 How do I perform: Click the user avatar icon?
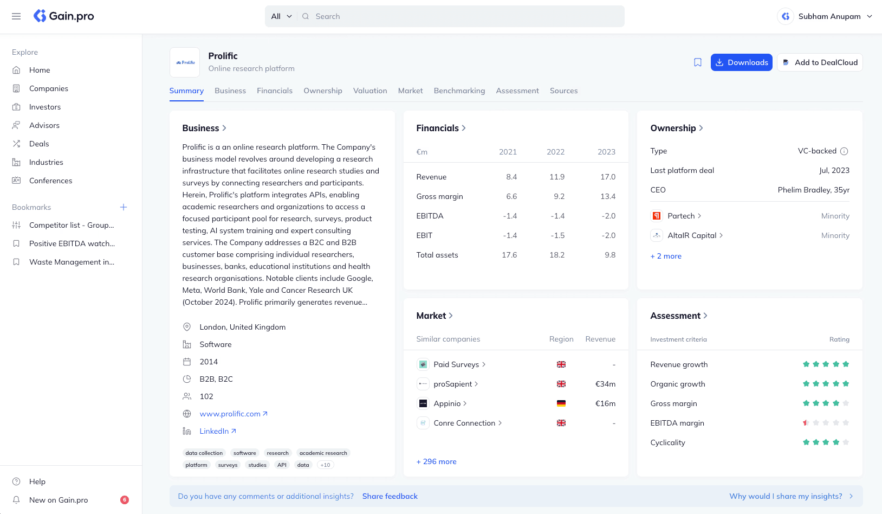(x=786, y=16)
